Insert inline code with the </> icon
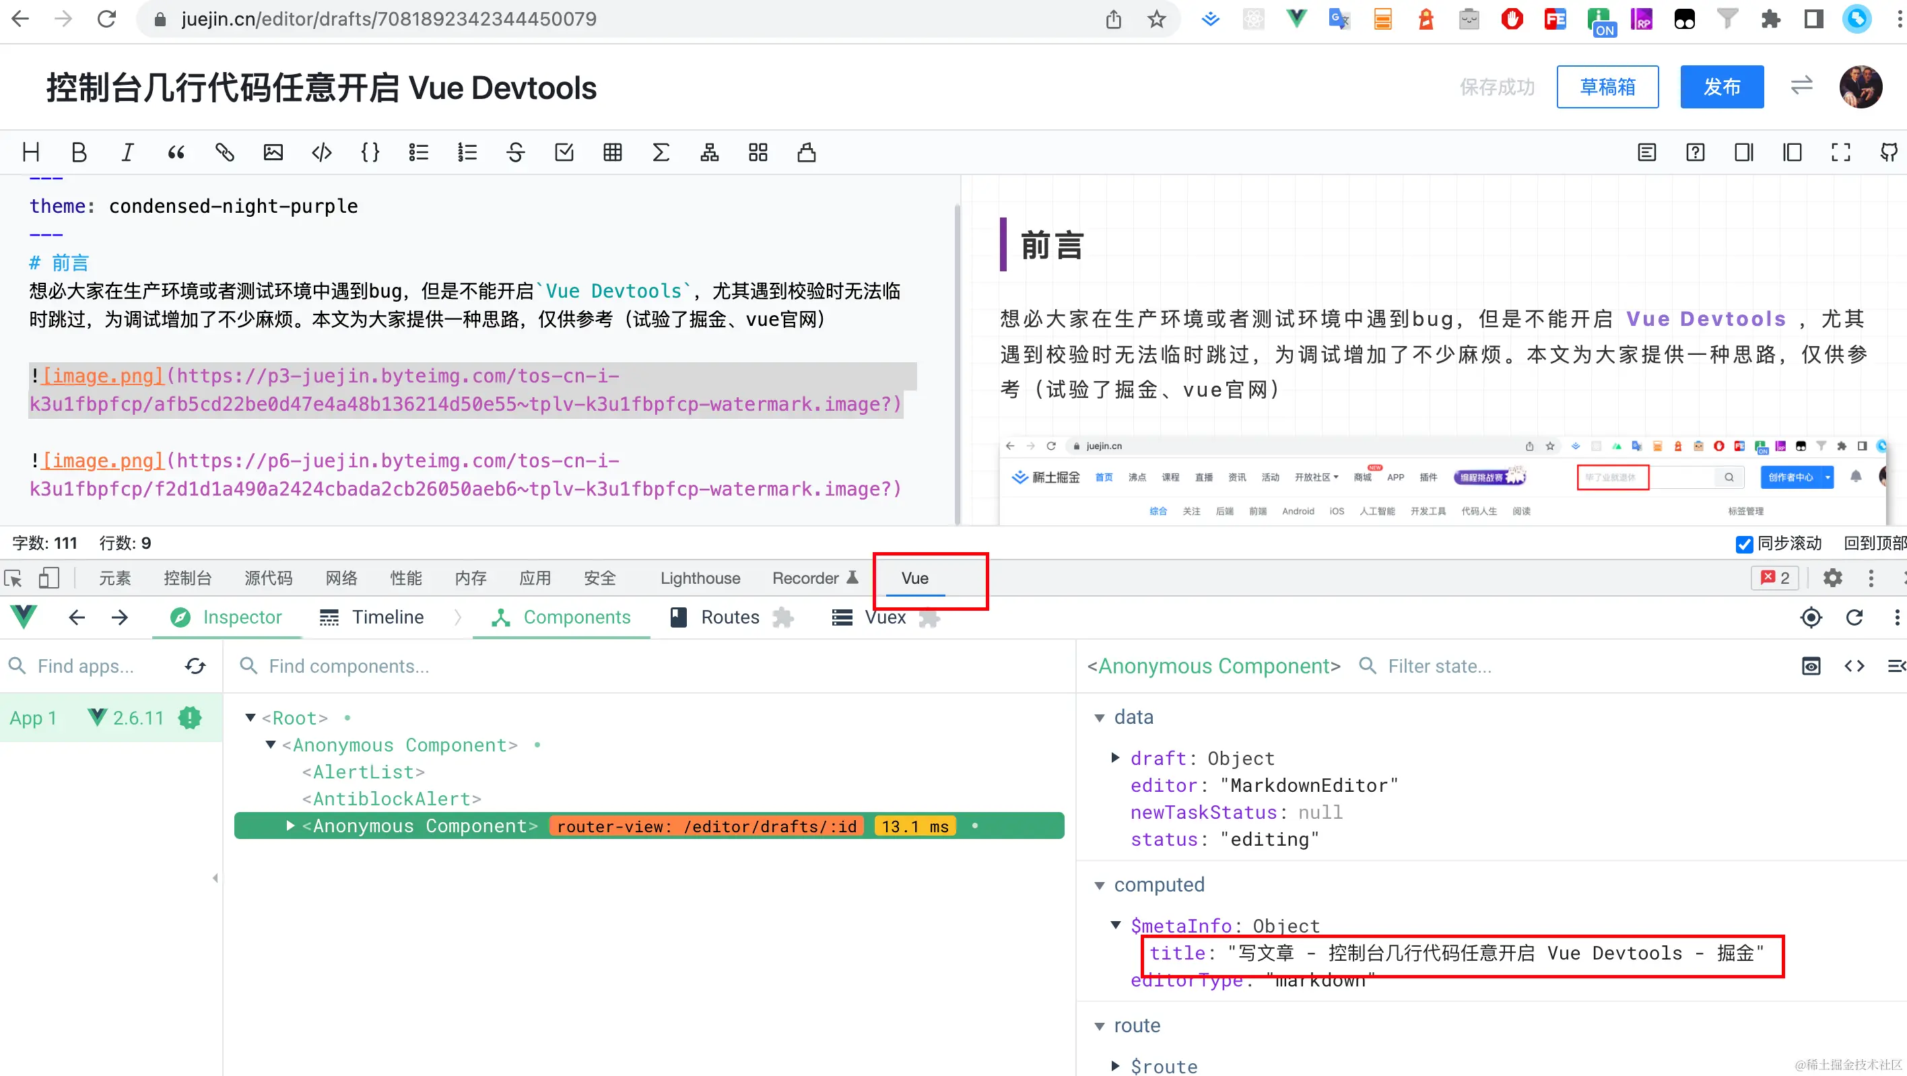1907x1076 pixels. click(x=321, y=152)
